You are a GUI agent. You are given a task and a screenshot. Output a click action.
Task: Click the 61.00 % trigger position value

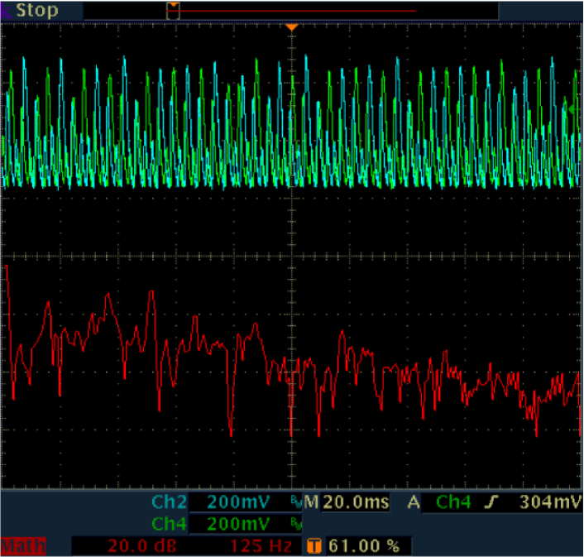pos(364,546)
